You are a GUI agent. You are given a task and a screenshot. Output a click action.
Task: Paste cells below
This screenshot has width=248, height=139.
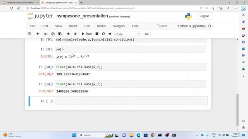[x=60, y=34]
